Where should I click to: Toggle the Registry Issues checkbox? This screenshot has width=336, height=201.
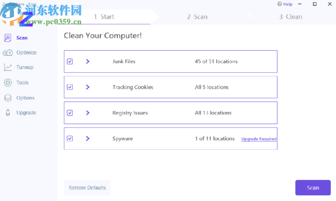pyautogui.click(x=70, y=113)
